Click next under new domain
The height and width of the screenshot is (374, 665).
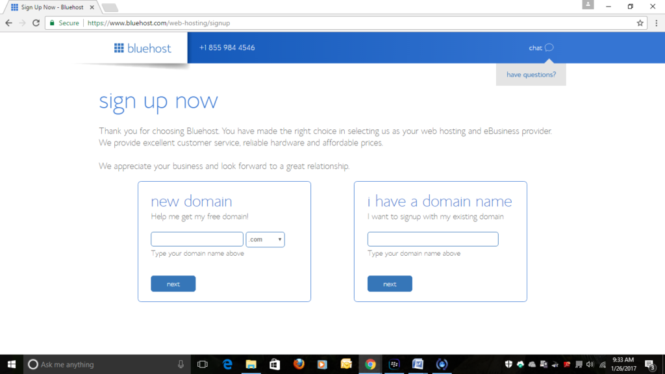173,284
